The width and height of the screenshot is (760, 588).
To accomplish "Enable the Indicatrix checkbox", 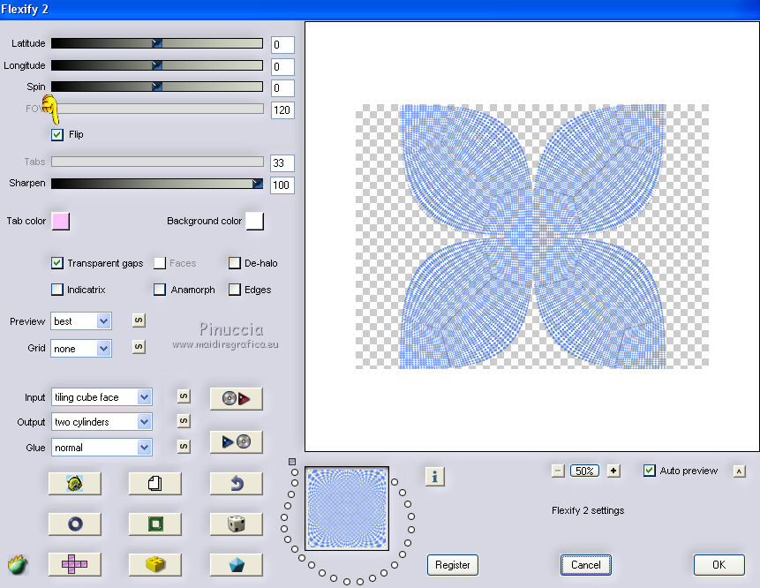I will tap(57, 290).
